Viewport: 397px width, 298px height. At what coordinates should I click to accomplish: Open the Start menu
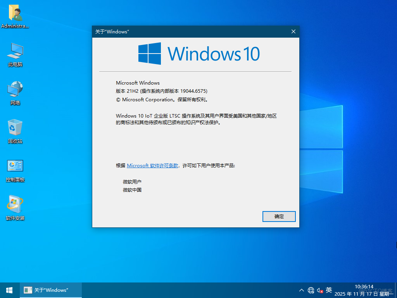[x=9, y=290]
